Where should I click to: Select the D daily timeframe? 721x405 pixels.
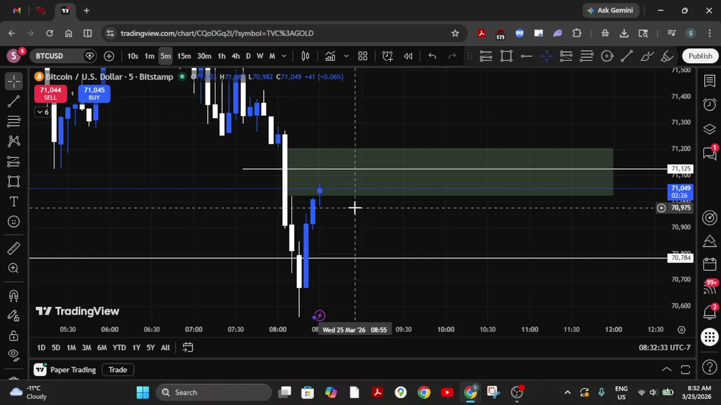coord(248,56)
